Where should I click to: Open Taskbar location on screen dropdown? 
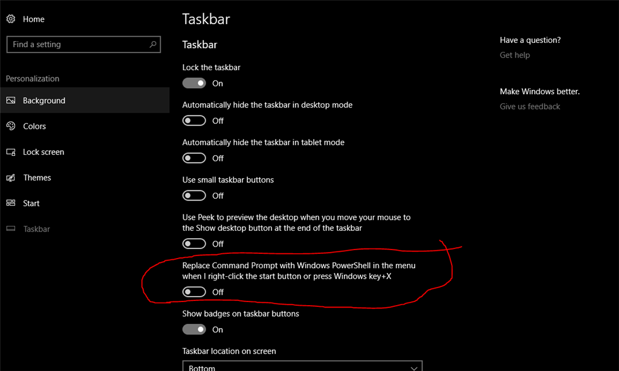tap(302, 366)
